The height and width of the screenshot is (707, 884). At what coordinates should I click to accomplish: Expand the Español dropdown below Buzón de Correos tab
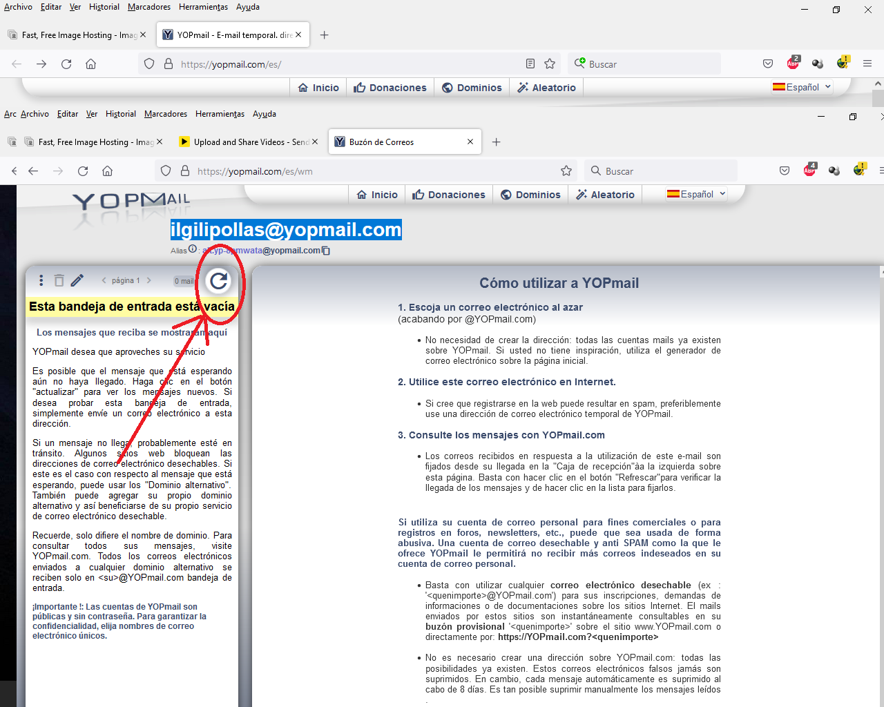tap(696, 194)
